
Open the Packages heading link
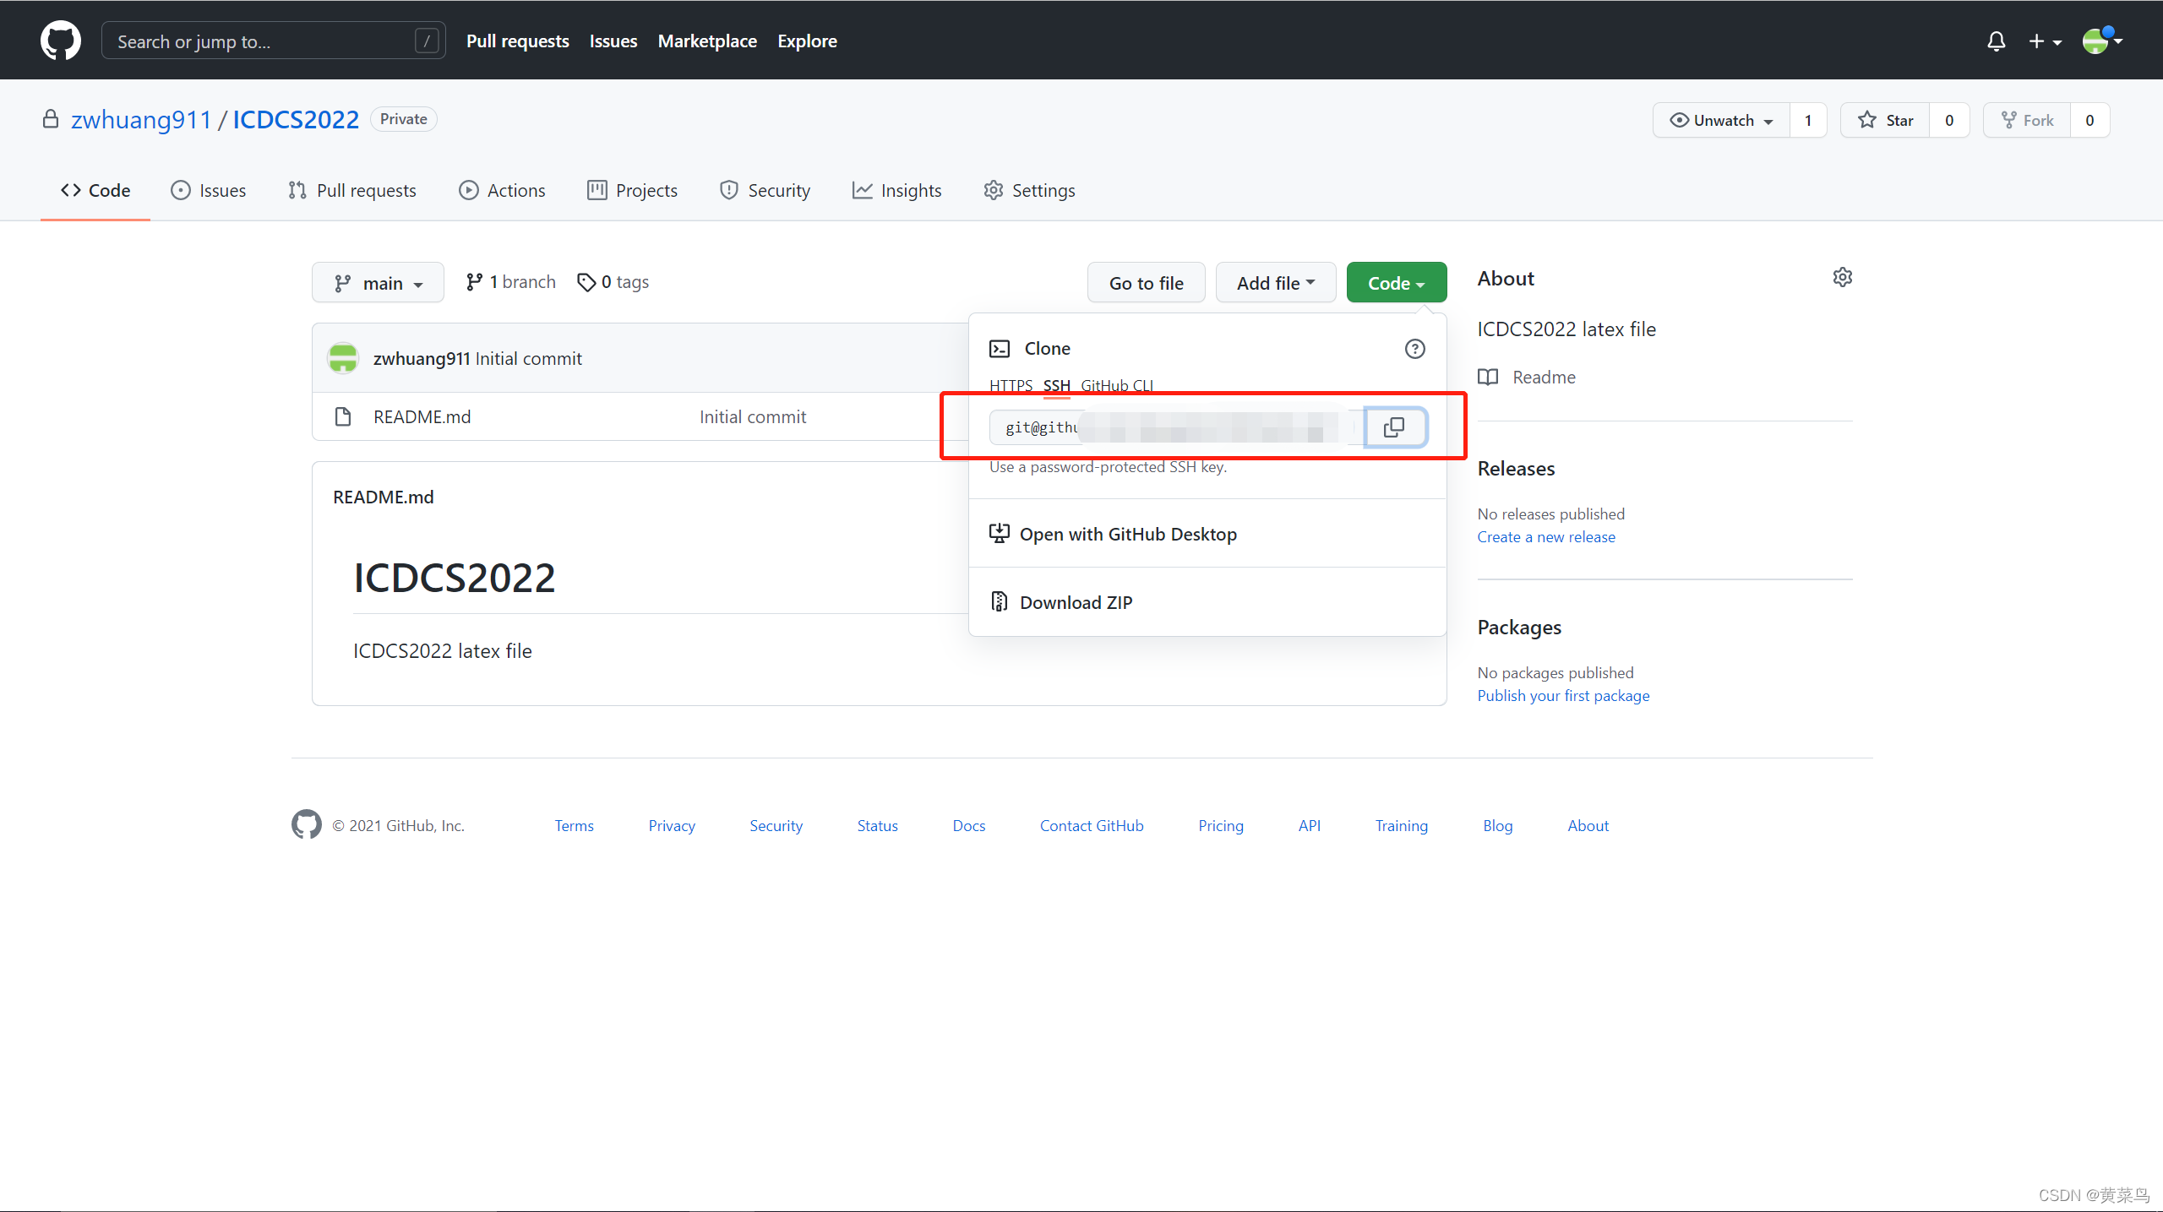[x=1519, y=628]
